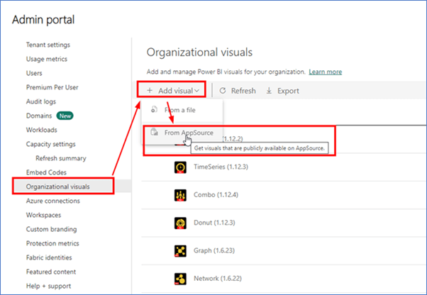Open Workloads in the sidebar

(x=42, y=130)
